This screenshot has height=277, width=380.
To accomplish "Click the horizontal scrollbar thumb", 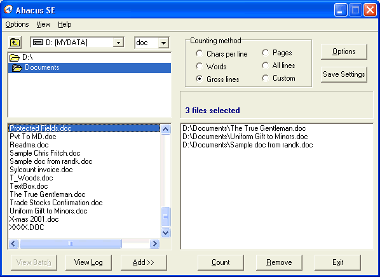I will [x=71, y=243].
